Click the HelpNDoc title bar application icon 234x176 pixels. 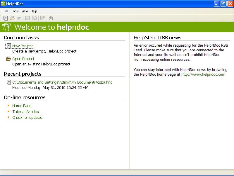pos(3,4)
